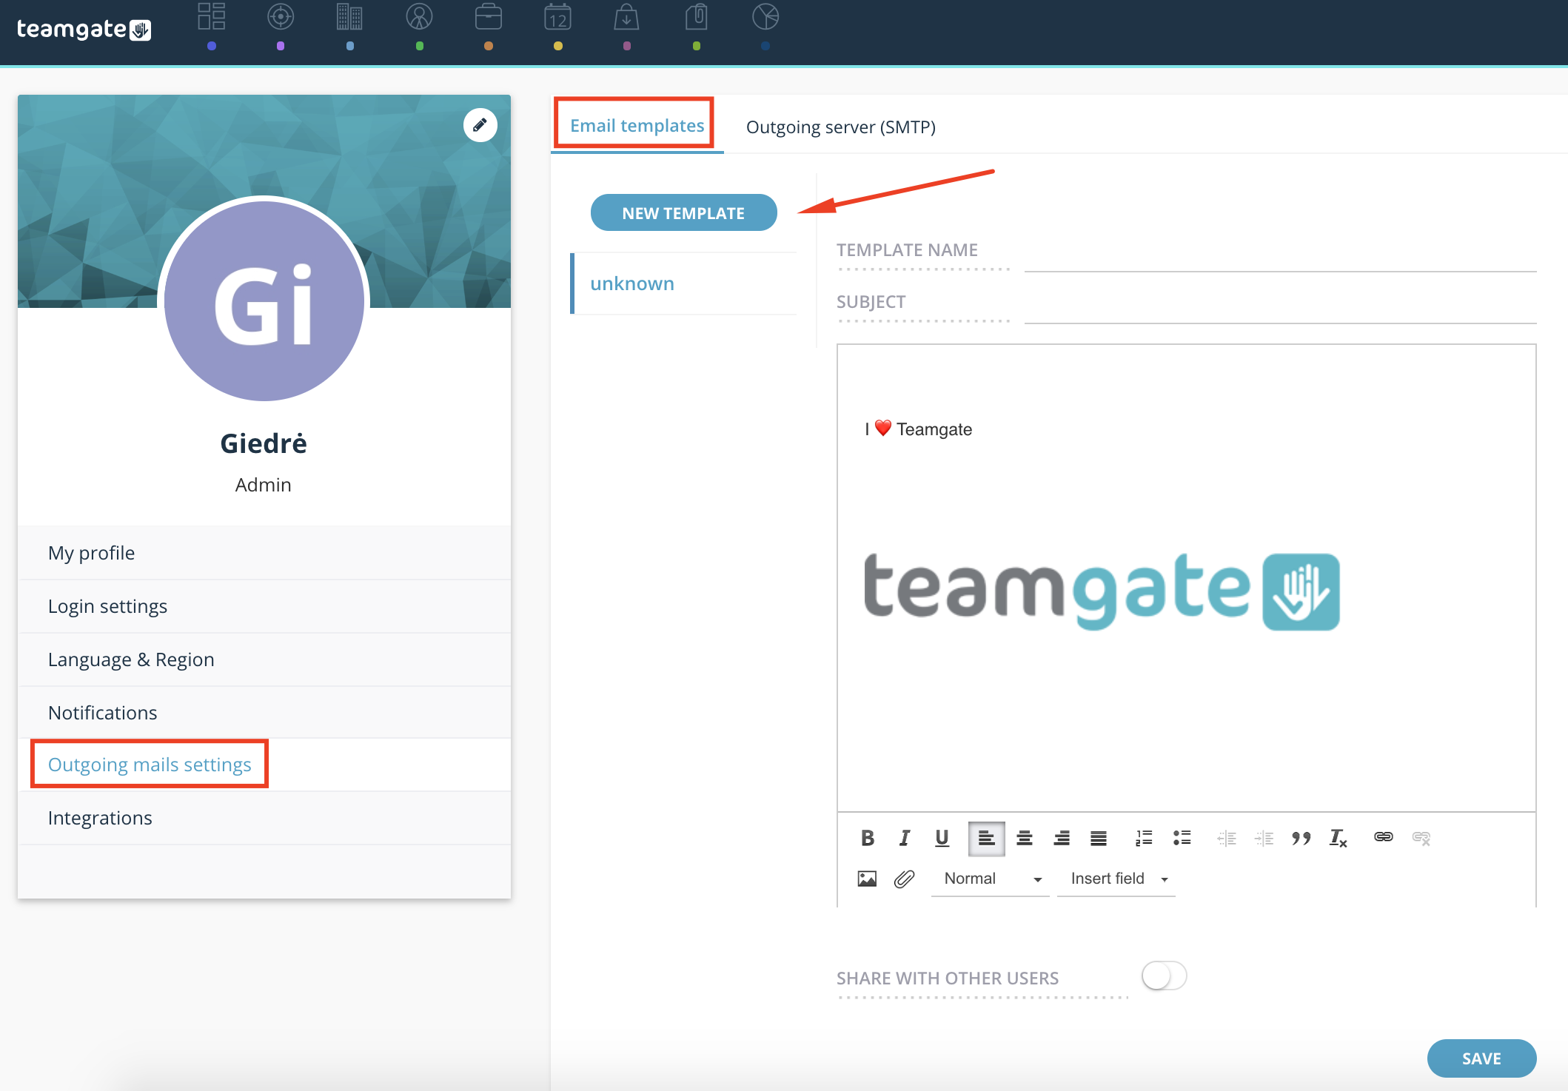This screenshot has width=1568, height=1091.
Task: Insert a block quote
Action: pos(1301,838)
